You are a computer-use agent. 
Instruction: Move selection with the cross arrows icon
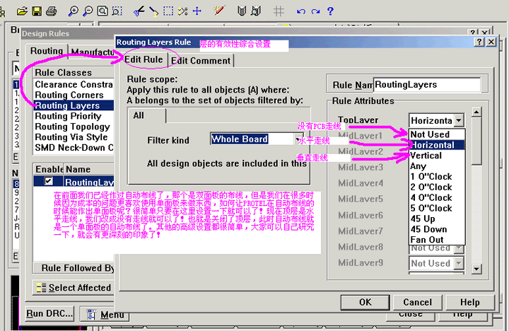pos(197,11)
